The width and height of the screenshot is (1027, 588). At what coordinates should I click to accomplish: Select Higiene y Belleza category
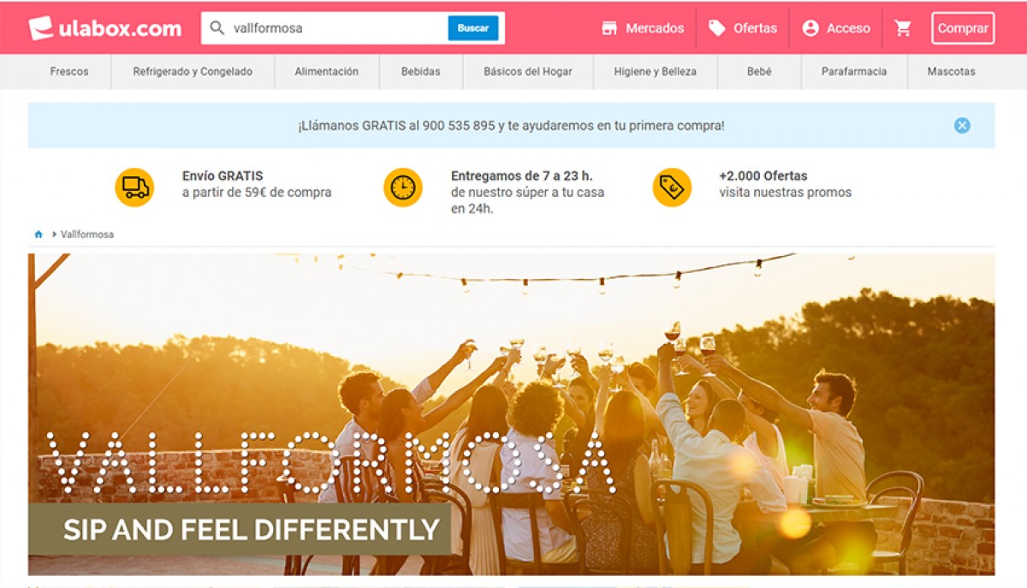coord(655,72)
